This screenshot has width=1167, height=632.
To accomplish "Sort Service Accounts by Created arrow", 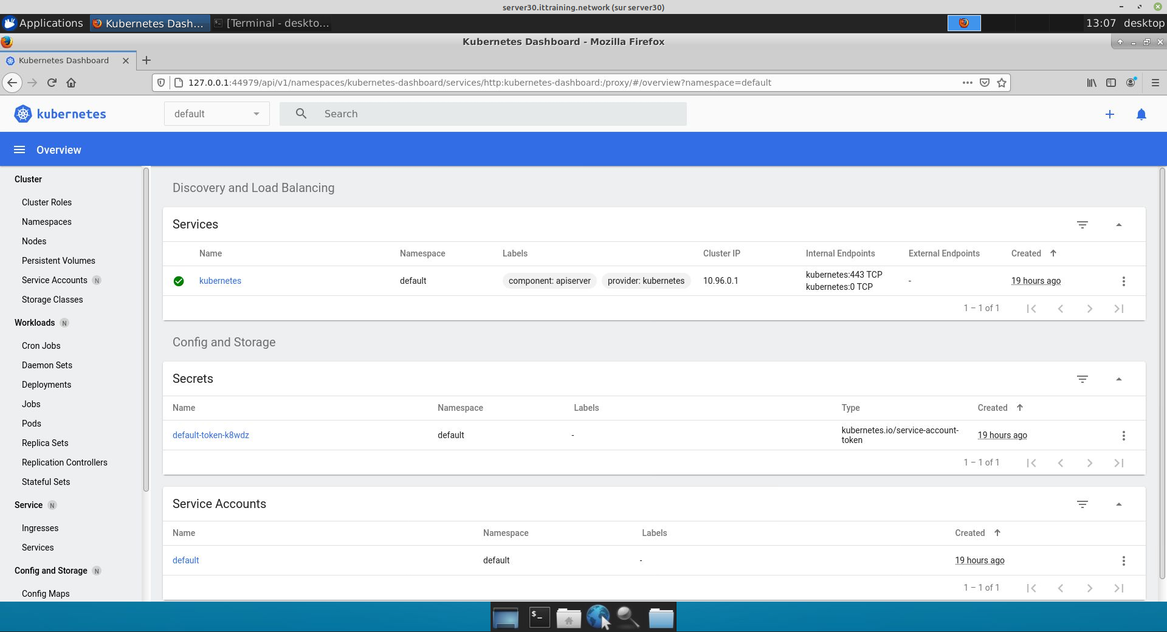I will (997, 533).
